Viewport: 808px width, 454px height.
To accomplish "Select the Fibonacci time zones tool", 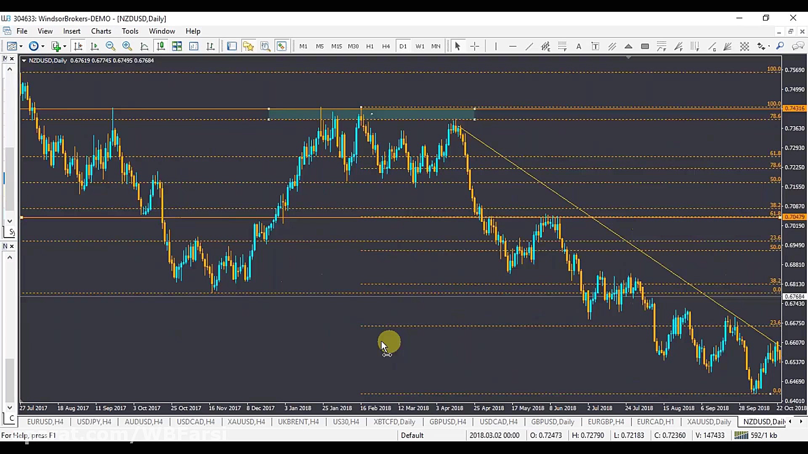I will [x=695, y=46].
